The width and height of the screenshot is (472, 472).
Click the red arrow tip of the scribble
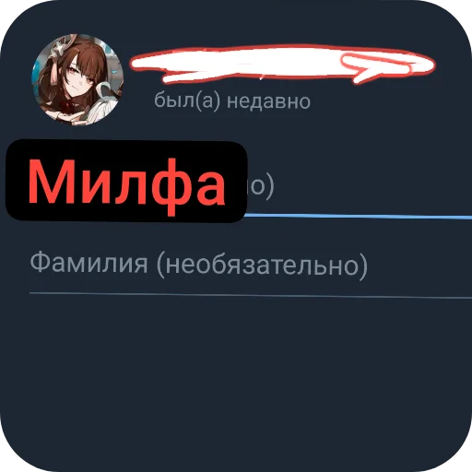(378, 69)
